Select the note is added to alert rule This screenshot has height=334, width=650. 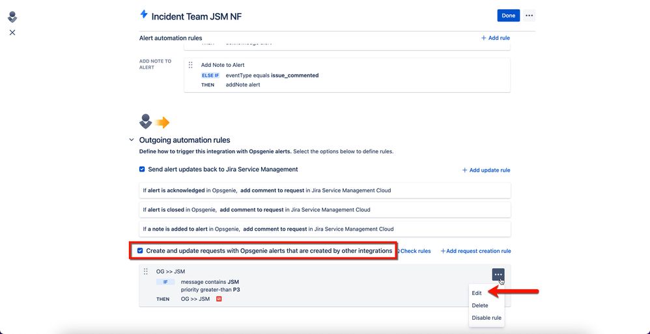coord(324,229)
